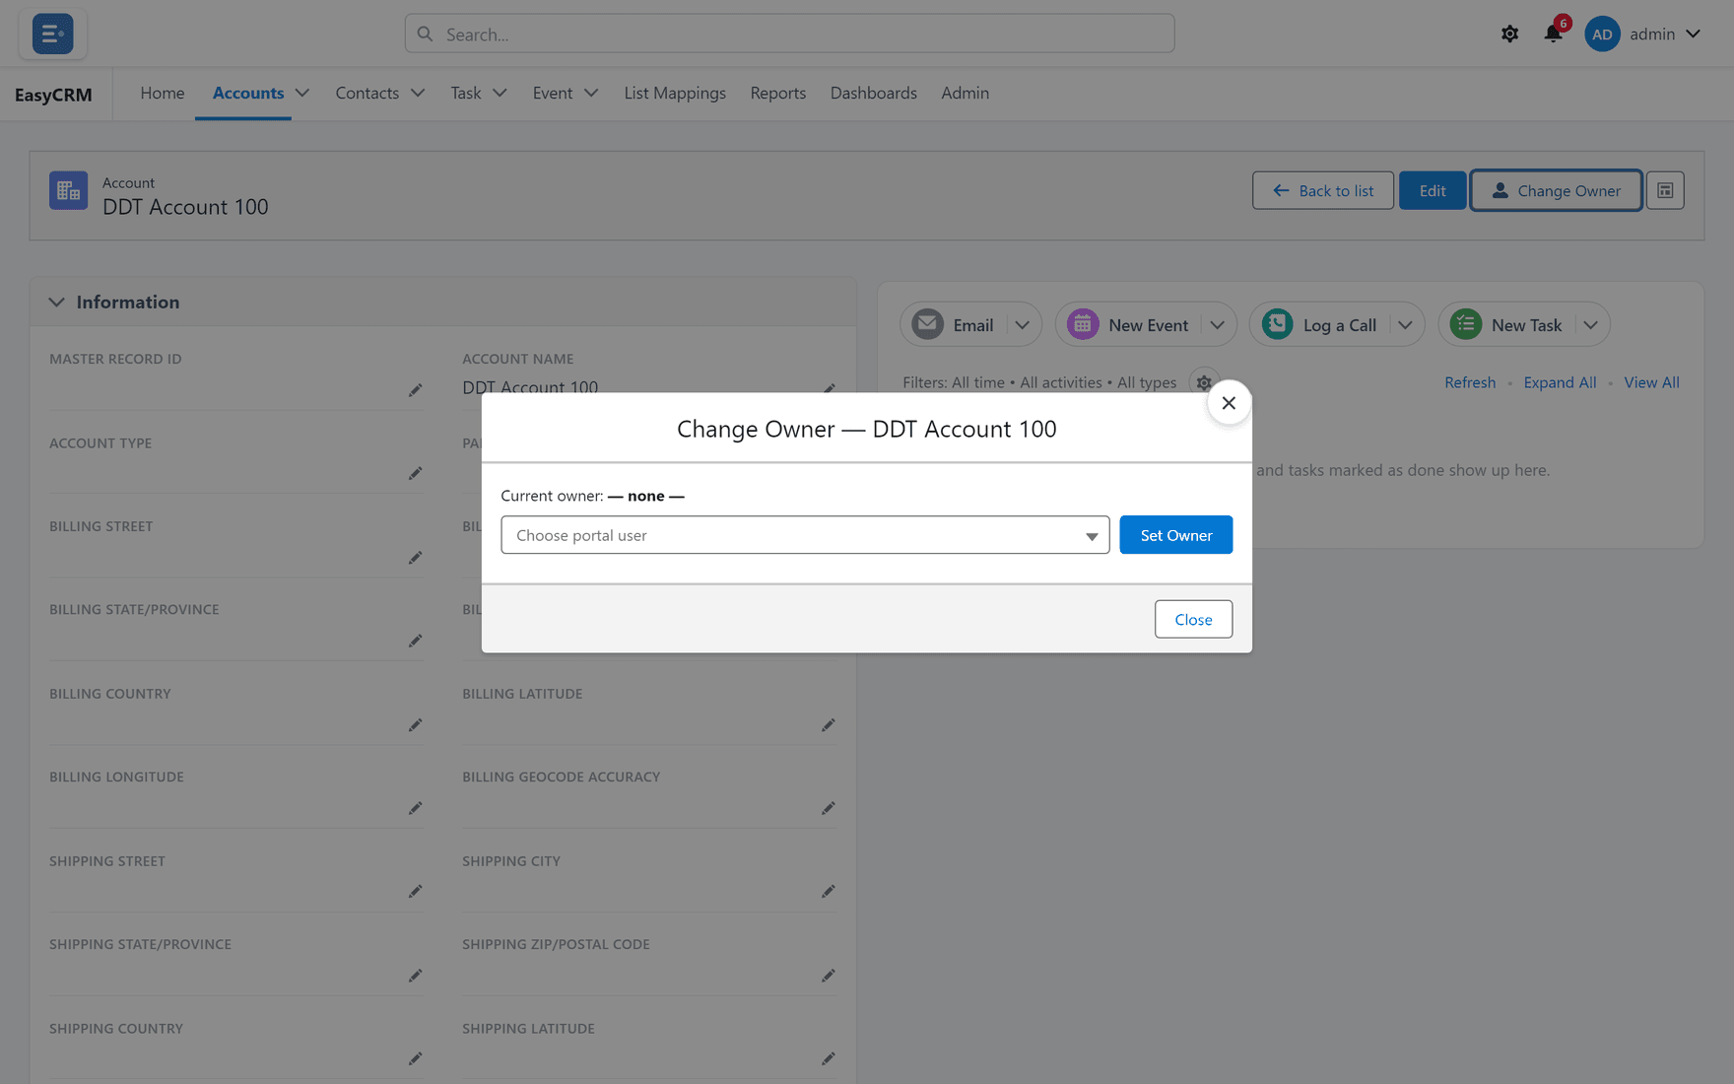
Task: Expand the Email action dropdown arrow
Action: [x=1022, y=325]
